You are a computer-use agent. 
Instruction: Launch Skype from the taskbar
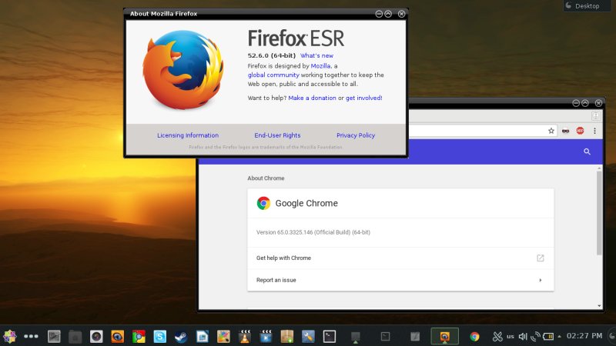click(x=160, y=336)
